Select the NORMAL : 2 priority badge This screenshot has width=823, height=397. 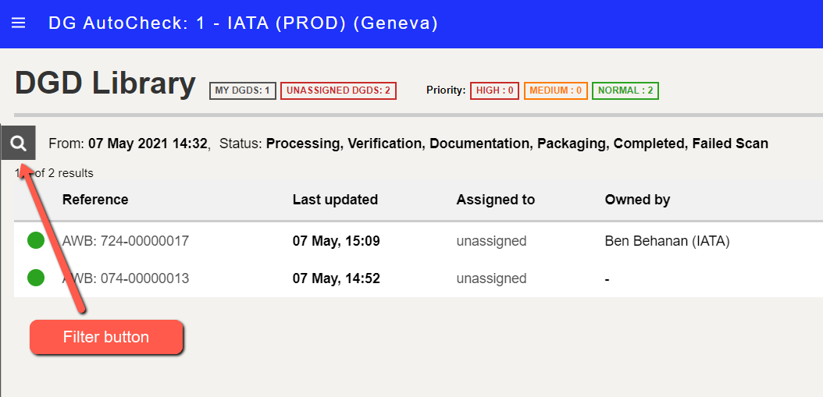(625, 90)
